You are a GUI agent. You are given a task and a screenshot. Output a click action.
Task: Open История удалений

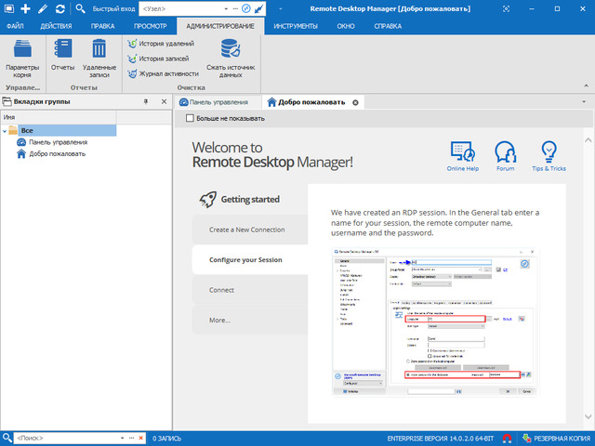pos(161,44)
